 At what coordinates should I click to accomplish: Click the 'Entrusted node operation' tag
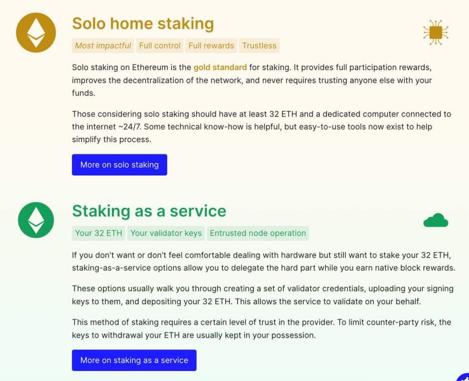point(258,233)
